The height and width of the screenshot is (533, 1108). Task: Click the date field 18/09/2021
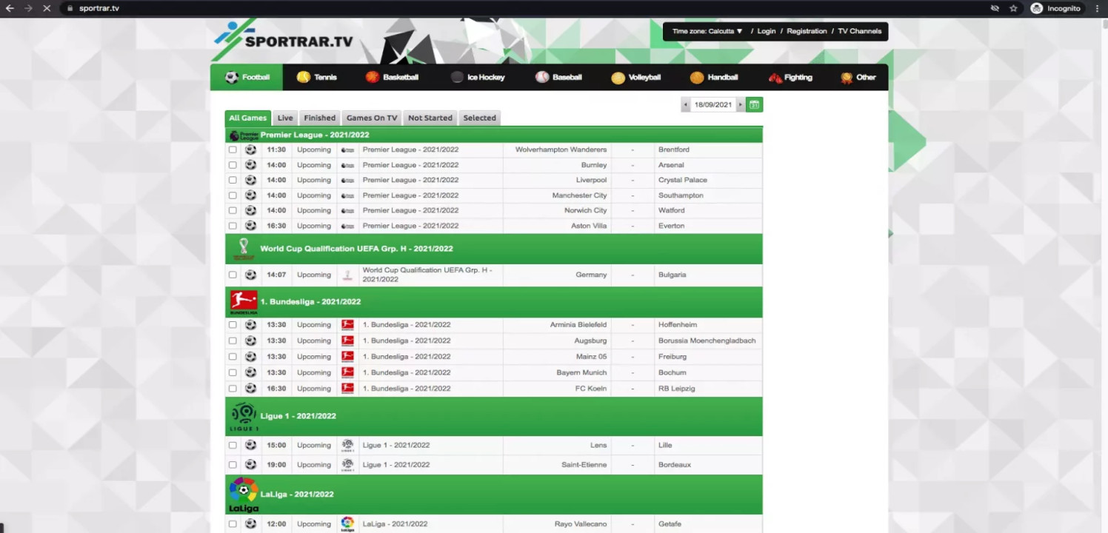coord(712,105)
